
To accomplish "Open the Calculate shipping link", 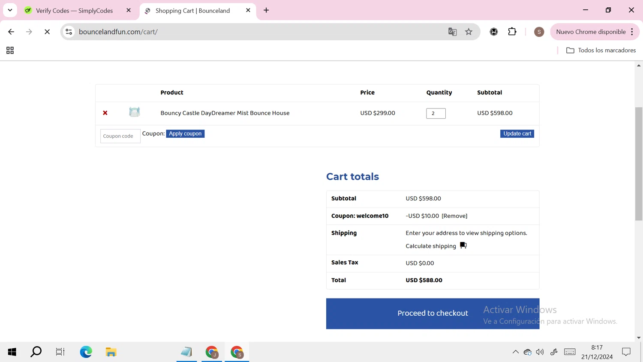I will 431,246.
